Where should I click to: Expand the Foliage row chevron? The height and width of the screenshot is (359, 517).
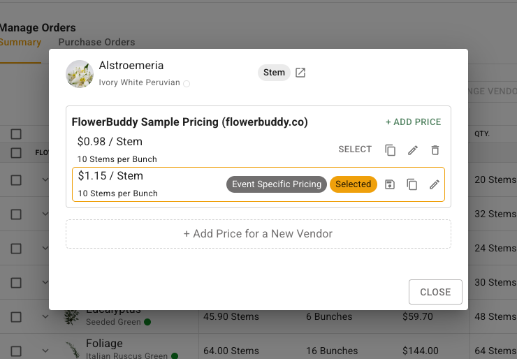click(45, 351)
